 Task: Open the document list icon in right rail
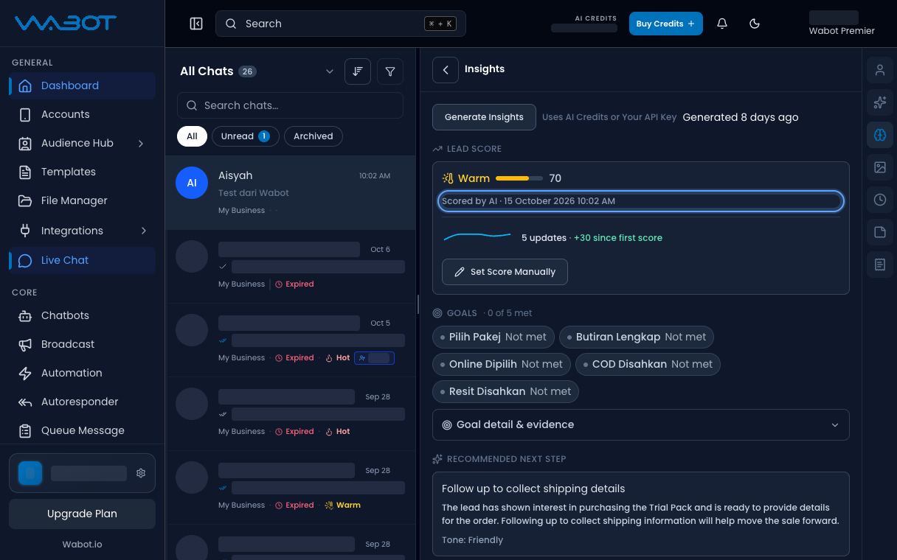880,265
